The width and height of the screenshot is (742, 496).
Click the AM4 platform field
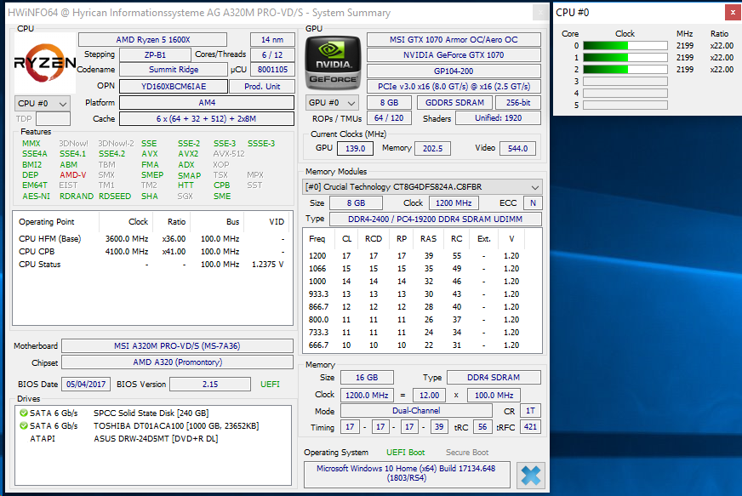pyautogui.click(x=207, y=103)
